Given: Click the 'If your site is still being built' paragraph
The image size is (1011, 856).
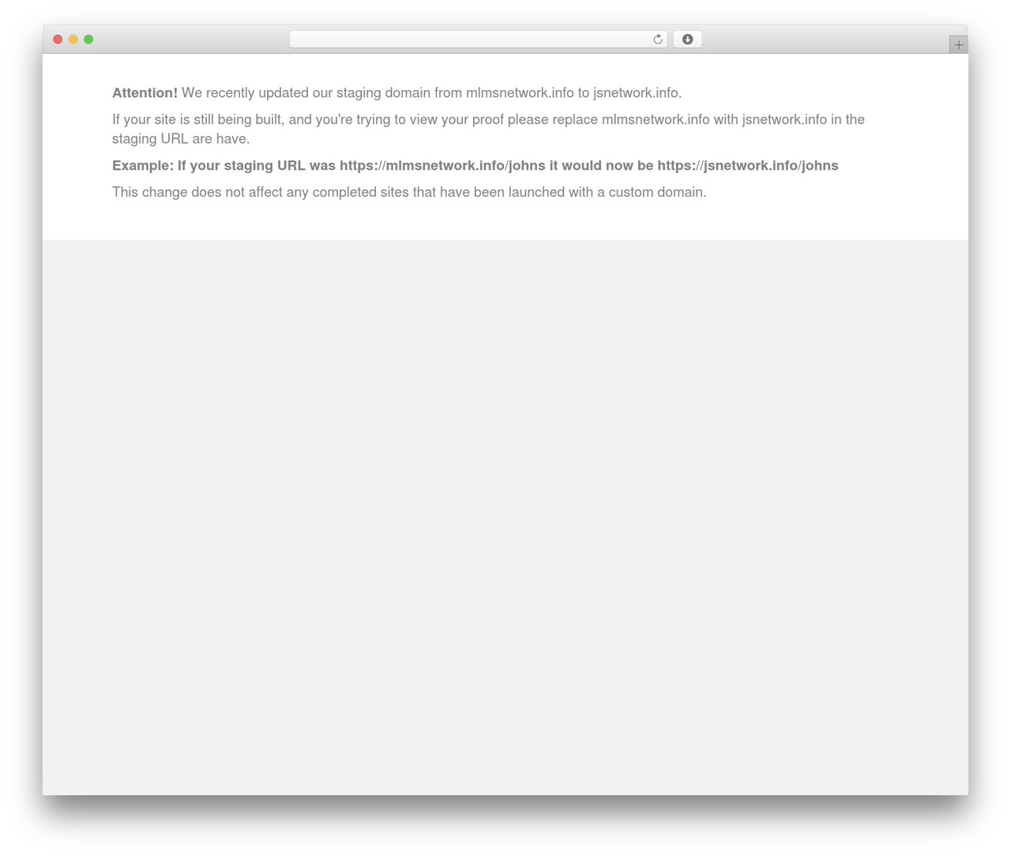Looking at the screenshot, I should click(x=488, y=130).
